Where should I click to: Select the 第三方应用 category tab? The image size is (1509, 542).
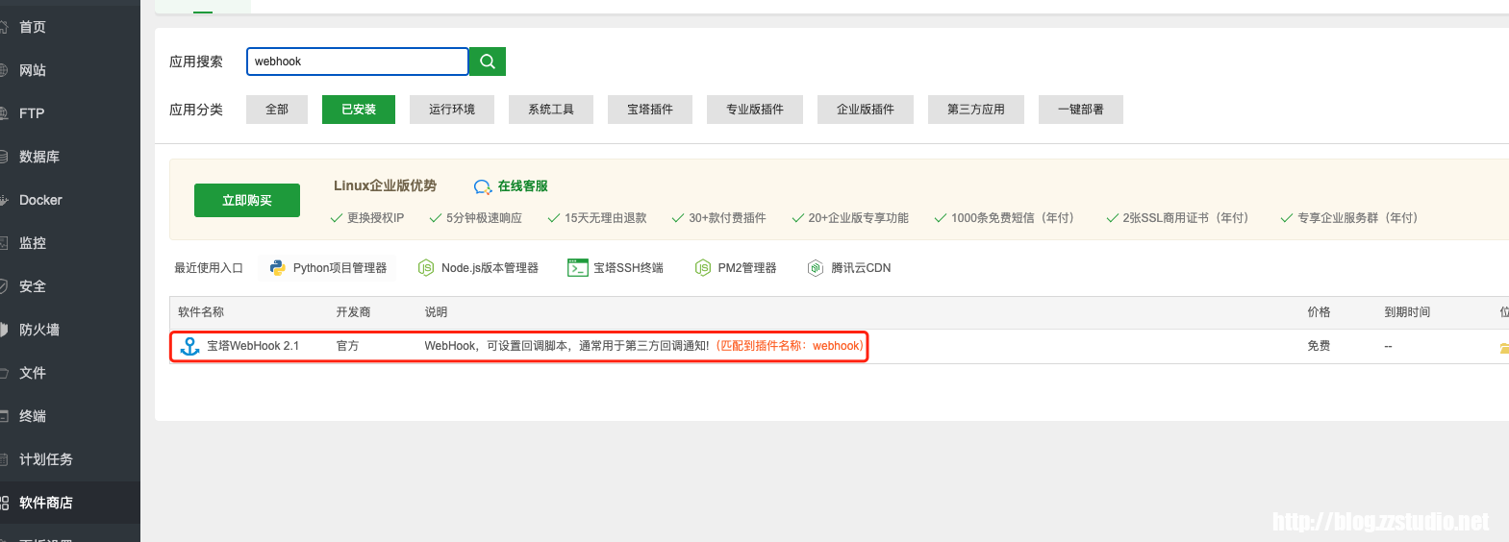[x=976, y=110]
